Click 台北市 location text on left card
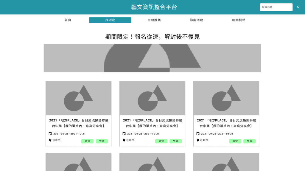This screenshot has width=305, height=171. pos(56,140)
